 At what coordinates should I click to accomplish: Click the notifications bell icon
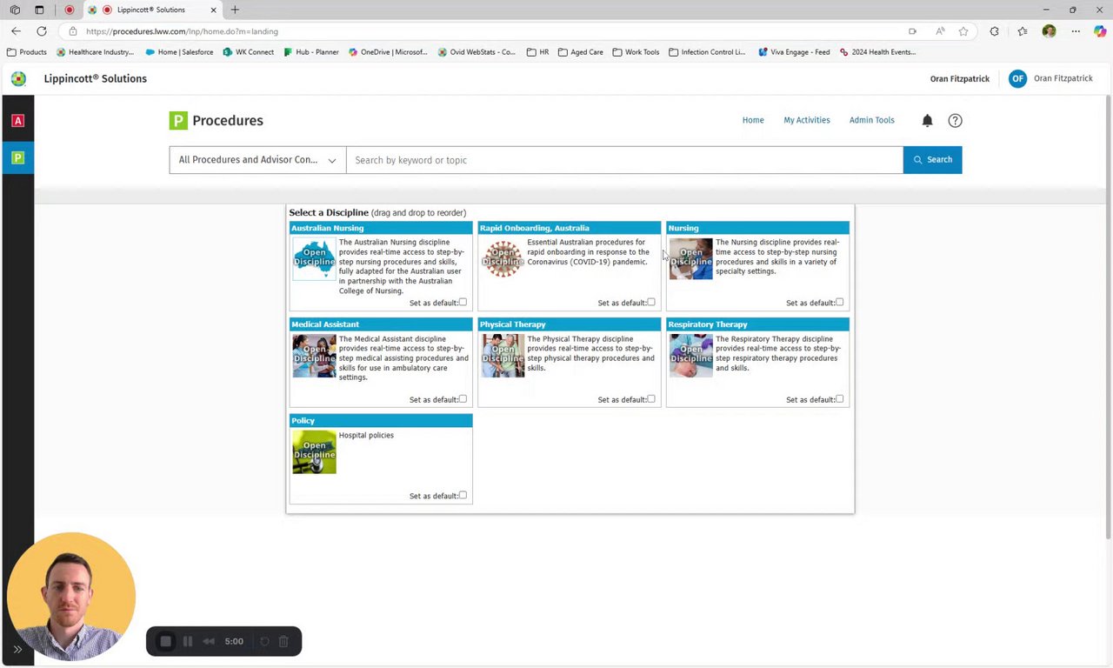[927, 121]
